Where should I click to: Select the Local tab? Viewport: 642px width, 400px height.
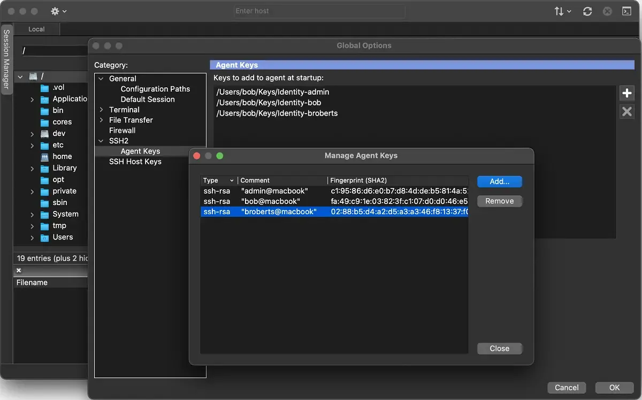coord(36,29)
